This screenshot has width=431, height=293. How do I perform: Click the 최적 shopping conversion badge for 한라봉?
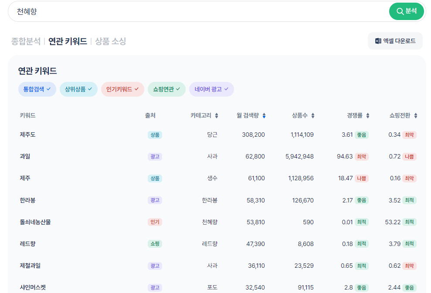[x=409, y=200]
